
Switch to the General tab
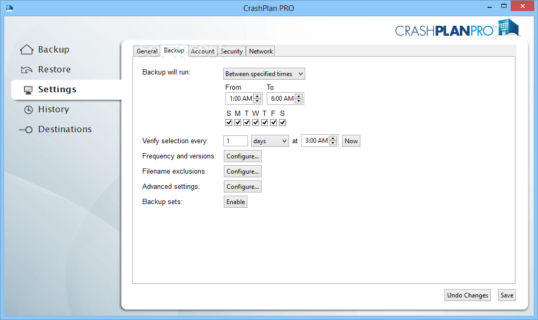pyautogui.click(x=147, y=51)
